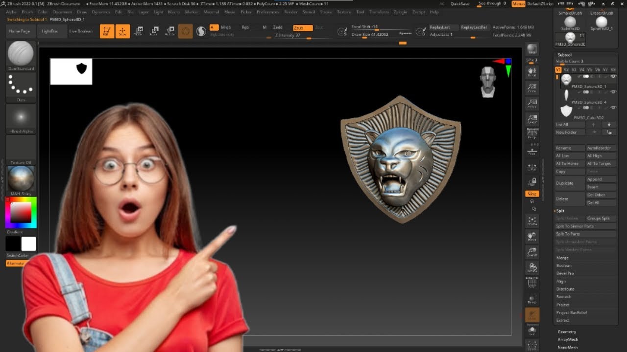627x352 pixels.
Task: Toggle visibility eye of PM3D_Sphere3D_1 subtool
Action: coord(613,77)
